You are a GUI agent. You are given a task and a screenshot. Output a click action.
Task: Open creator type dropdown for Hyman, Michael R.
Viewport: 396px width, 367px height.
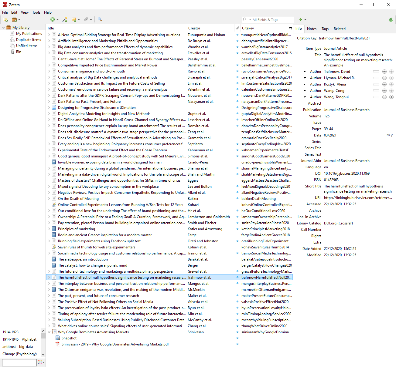pos(305,78)
